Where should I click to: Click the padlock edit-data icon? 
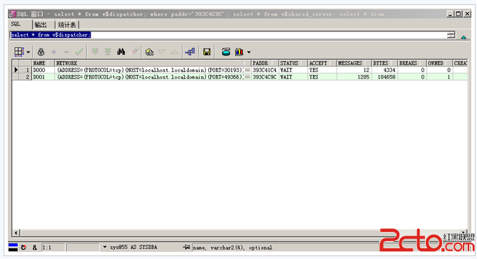(x=41, y=52)
